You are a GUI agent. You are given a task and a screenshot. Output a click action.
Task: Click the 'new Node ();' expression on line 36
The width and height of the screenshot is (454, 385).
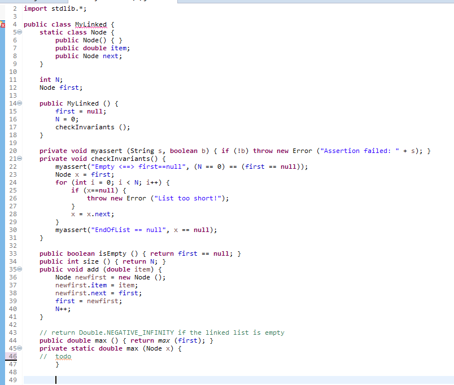point(142,277)
